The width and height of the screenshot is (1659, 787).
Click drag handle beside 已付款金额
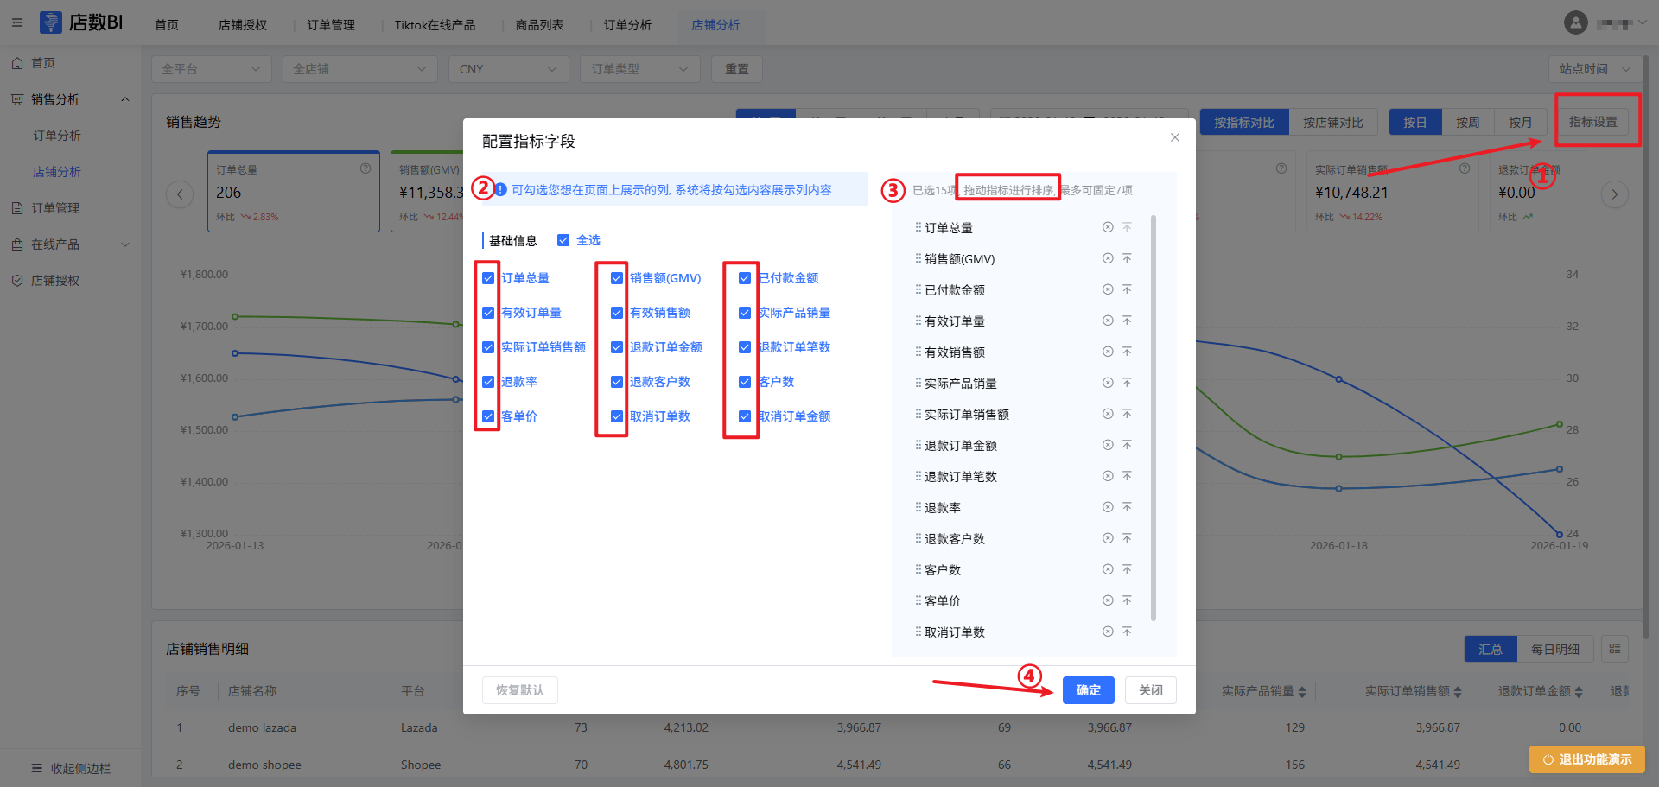[918, 289]
